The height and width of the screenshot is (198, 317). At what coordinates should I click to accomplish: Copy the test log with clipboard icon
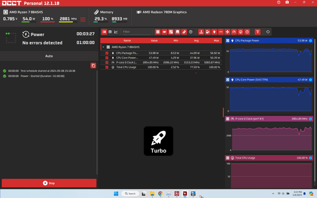[93, 65]
